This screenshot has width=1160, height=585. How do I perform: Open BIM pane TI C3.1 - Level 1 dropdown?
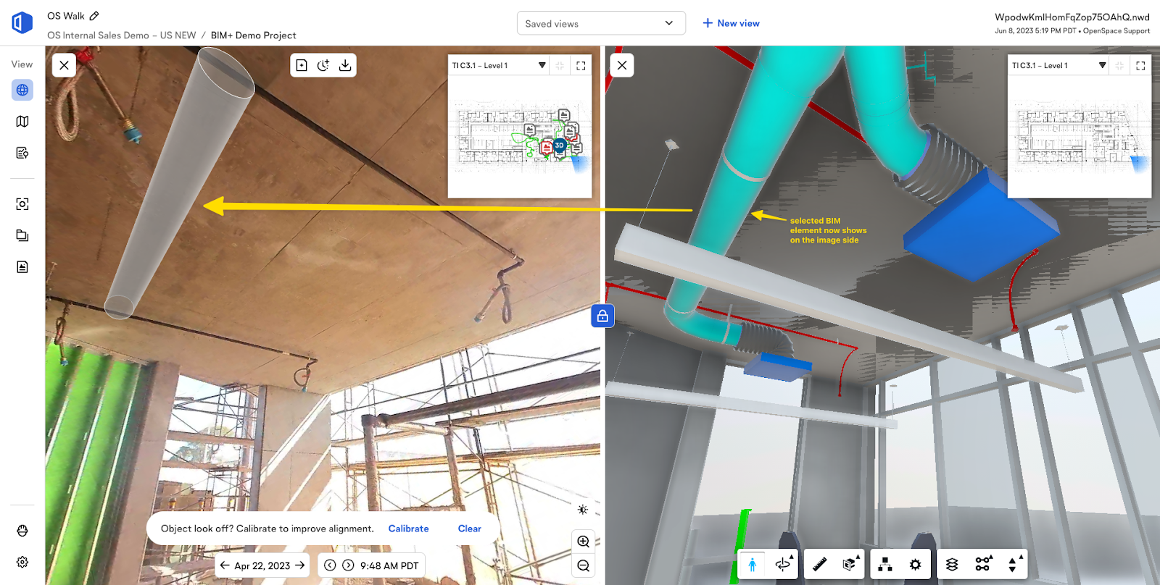[x=1058, y=65]
